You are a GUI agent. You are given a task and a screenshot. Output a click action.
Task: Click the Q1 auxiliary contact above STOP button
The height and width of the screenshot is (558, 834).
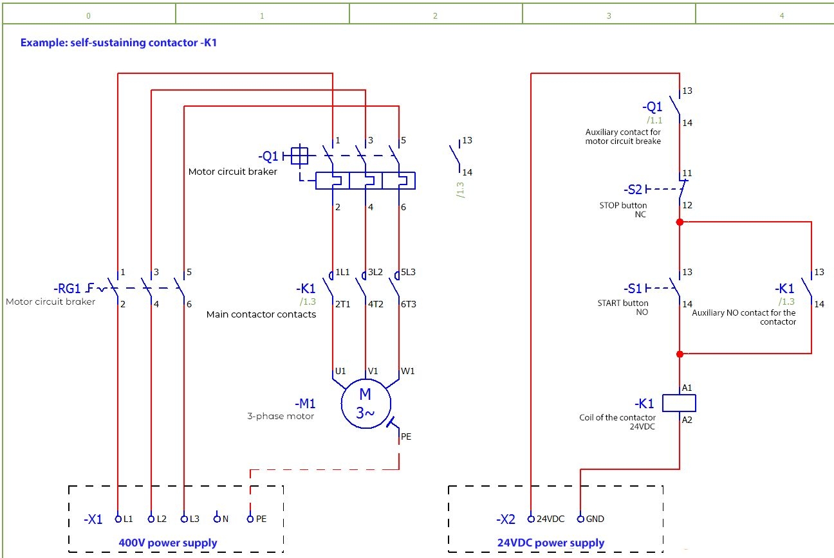pyautogui.click(x=676, y=106)
